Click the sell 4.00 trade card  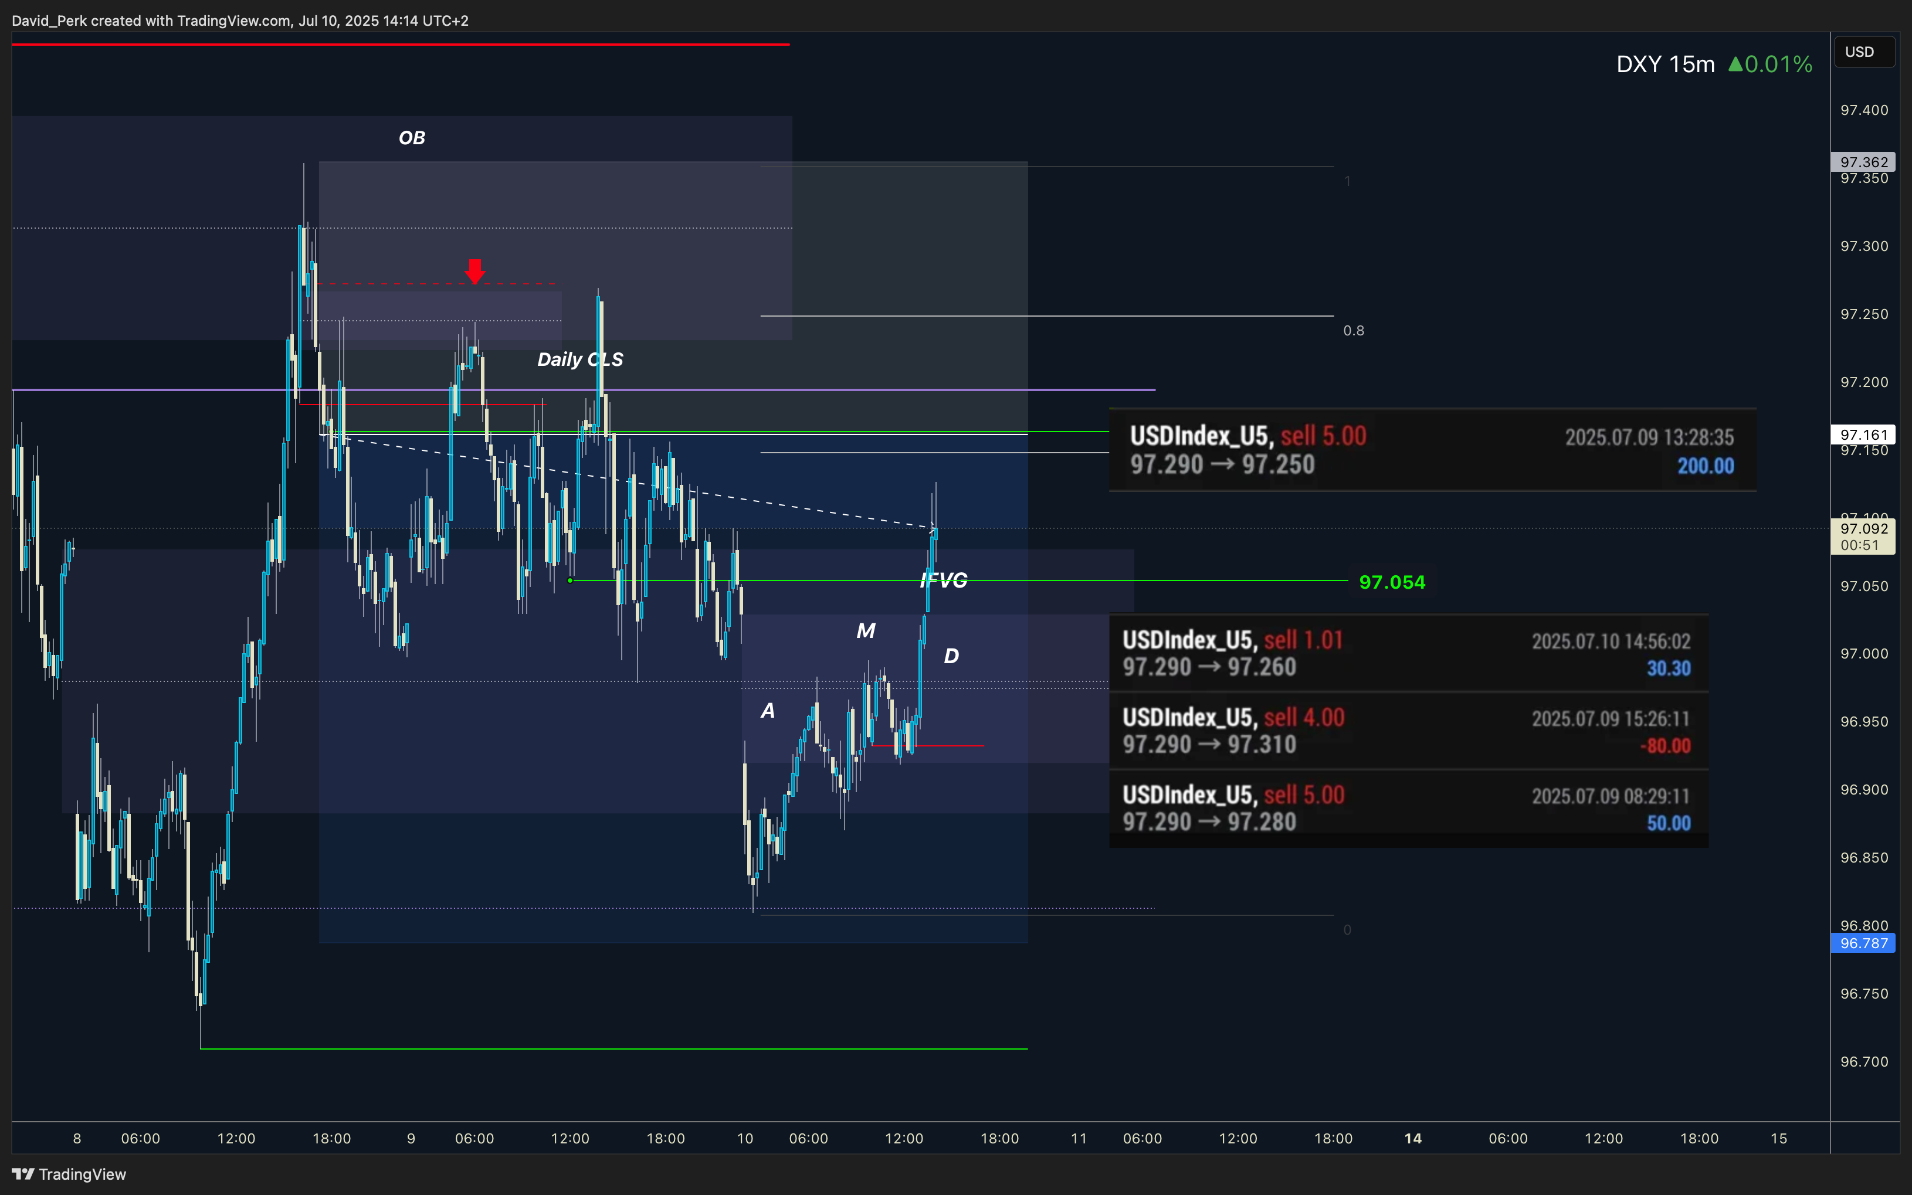pos(1409,731)
